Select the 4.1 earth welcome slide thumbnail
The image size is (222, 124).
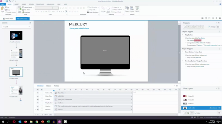16,35
